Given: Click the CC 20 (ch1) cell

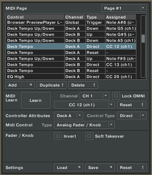Looking at the screenshot, I should pos(121,76).
